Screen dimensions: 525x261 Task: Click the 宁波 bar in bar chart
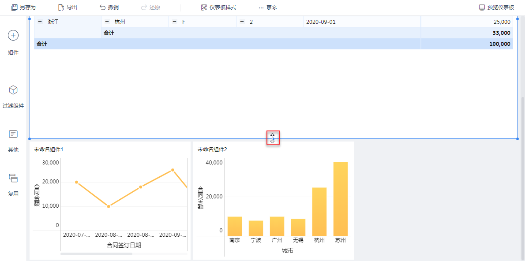pos(256,228)
